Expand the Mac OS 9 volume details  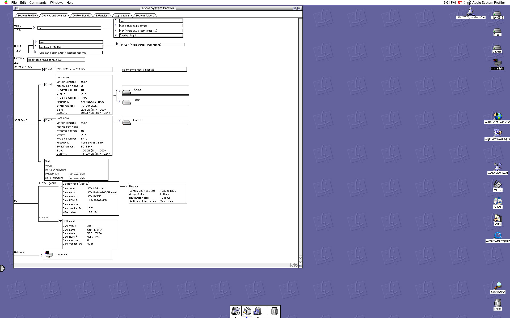120,121
